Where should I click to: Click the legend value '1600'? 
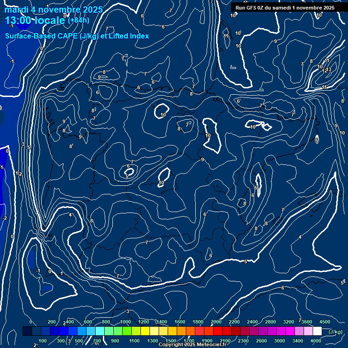pos(180,322)
